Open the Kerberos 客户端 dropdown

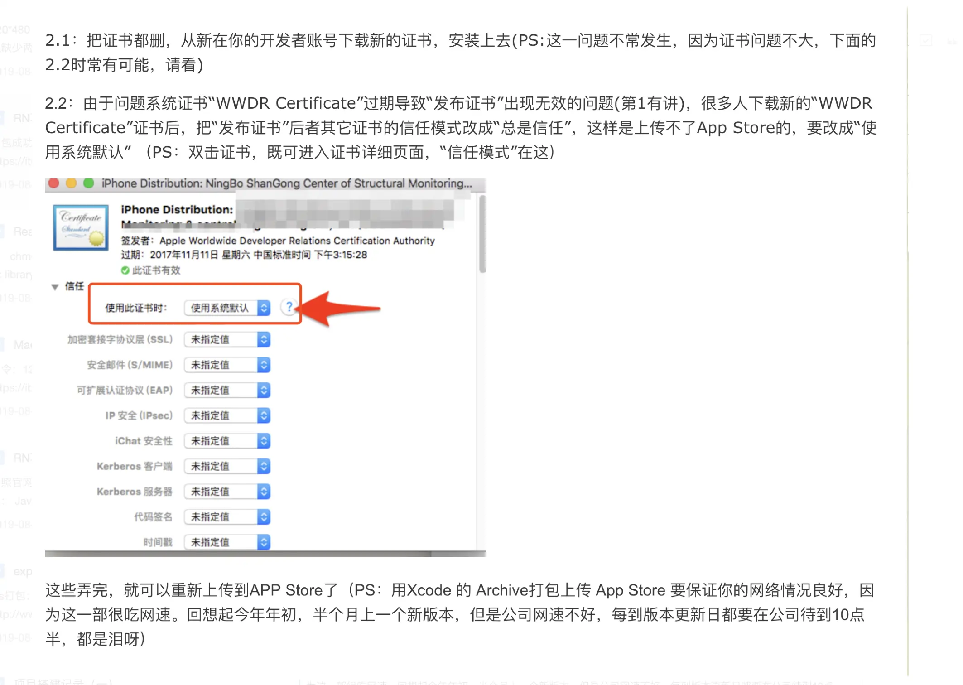[227, 467]
